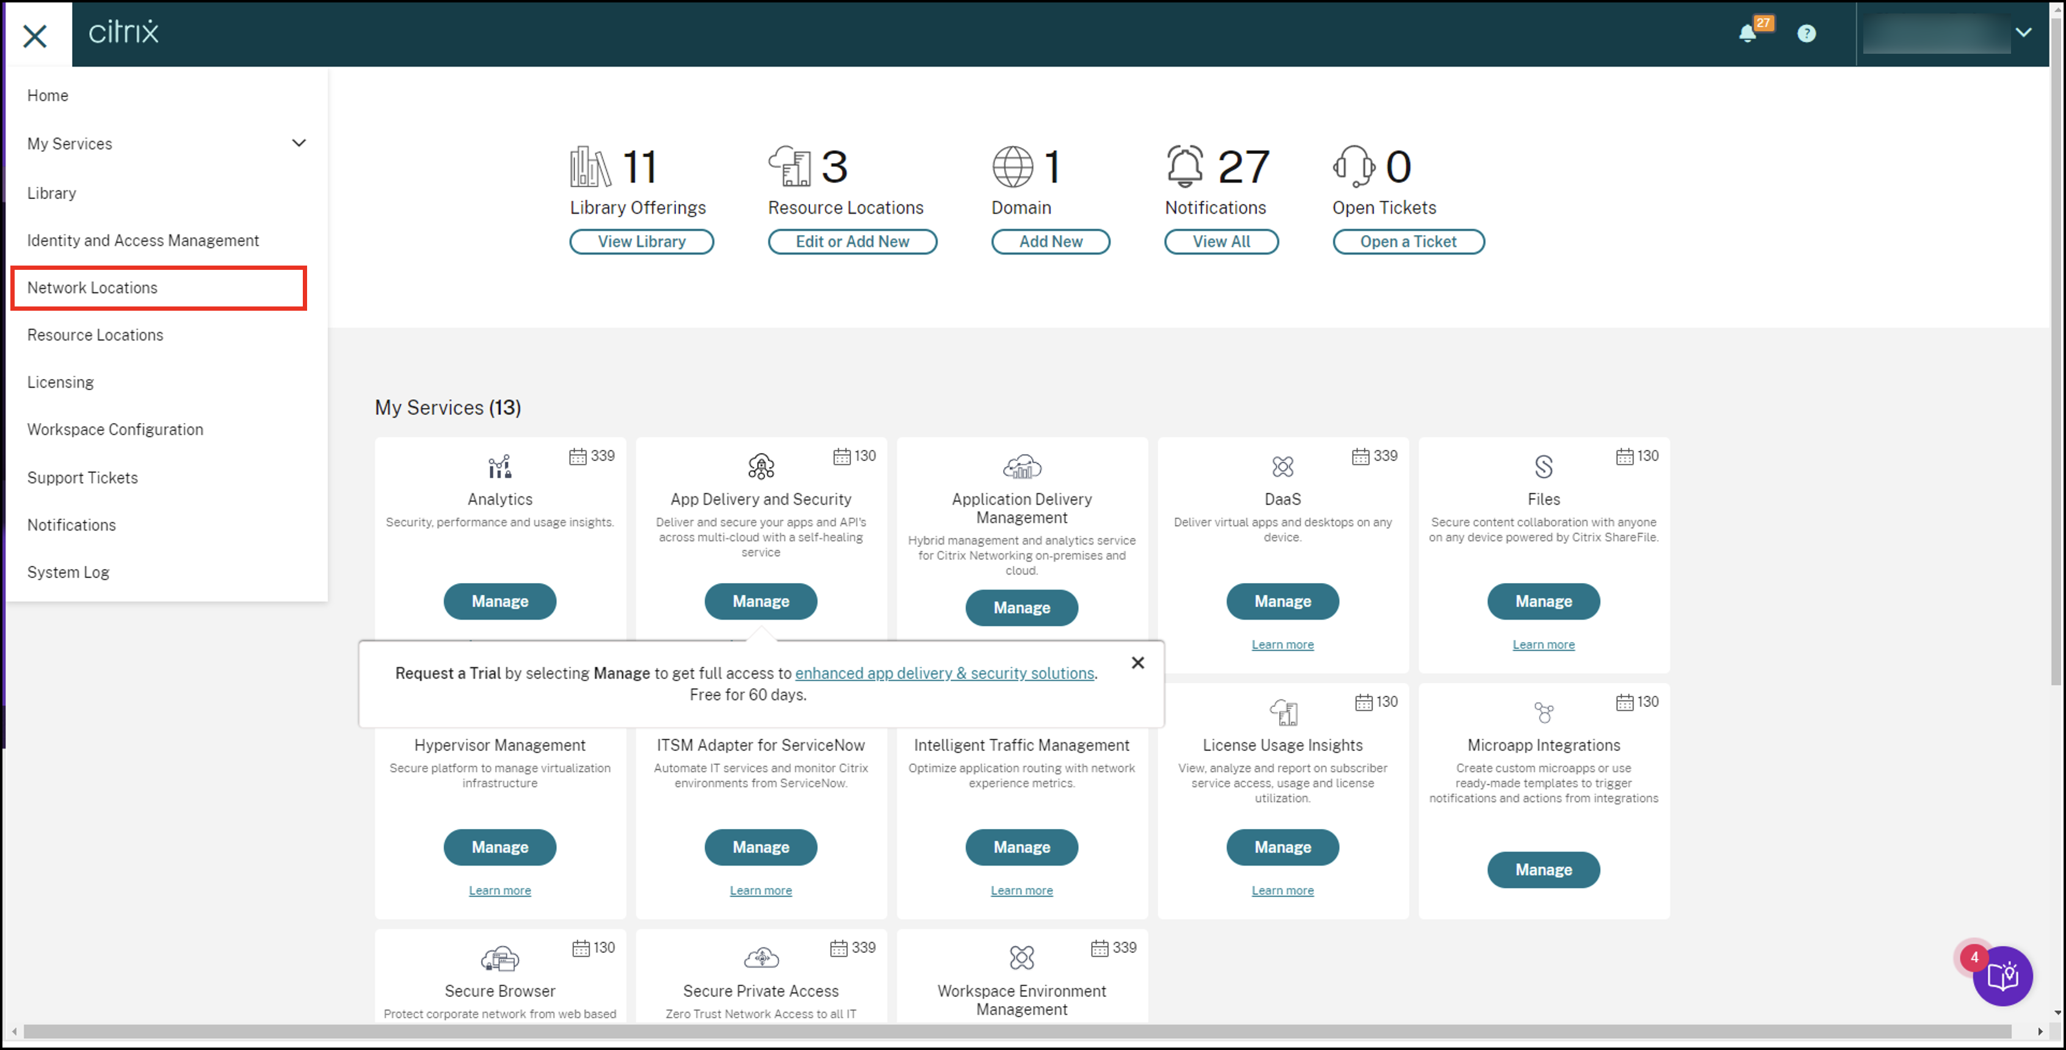This screenshot has height=1050, width=2066.
Task: Click the DaaS service icon
Action: tap(1283, 466)
